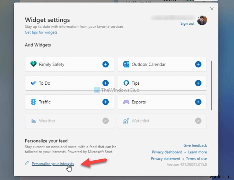Screen dimensions: 234x180
Task: Click the widget list scrollbar
Action: [x=211, y=85]
